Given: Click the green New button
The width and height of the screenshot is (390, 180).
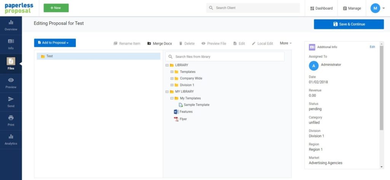Looking at the screenshot, I should pyautogui.click(x=56, y=8).
